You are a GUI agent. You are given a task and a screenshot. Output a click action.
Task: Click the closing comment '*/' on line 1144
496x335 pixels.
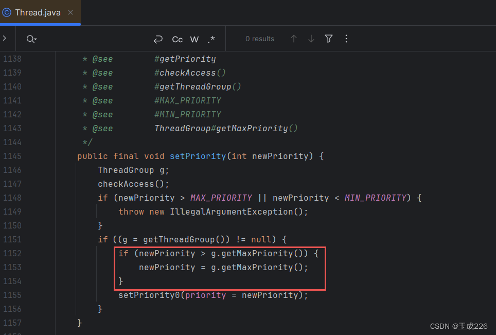pos(87,143)
